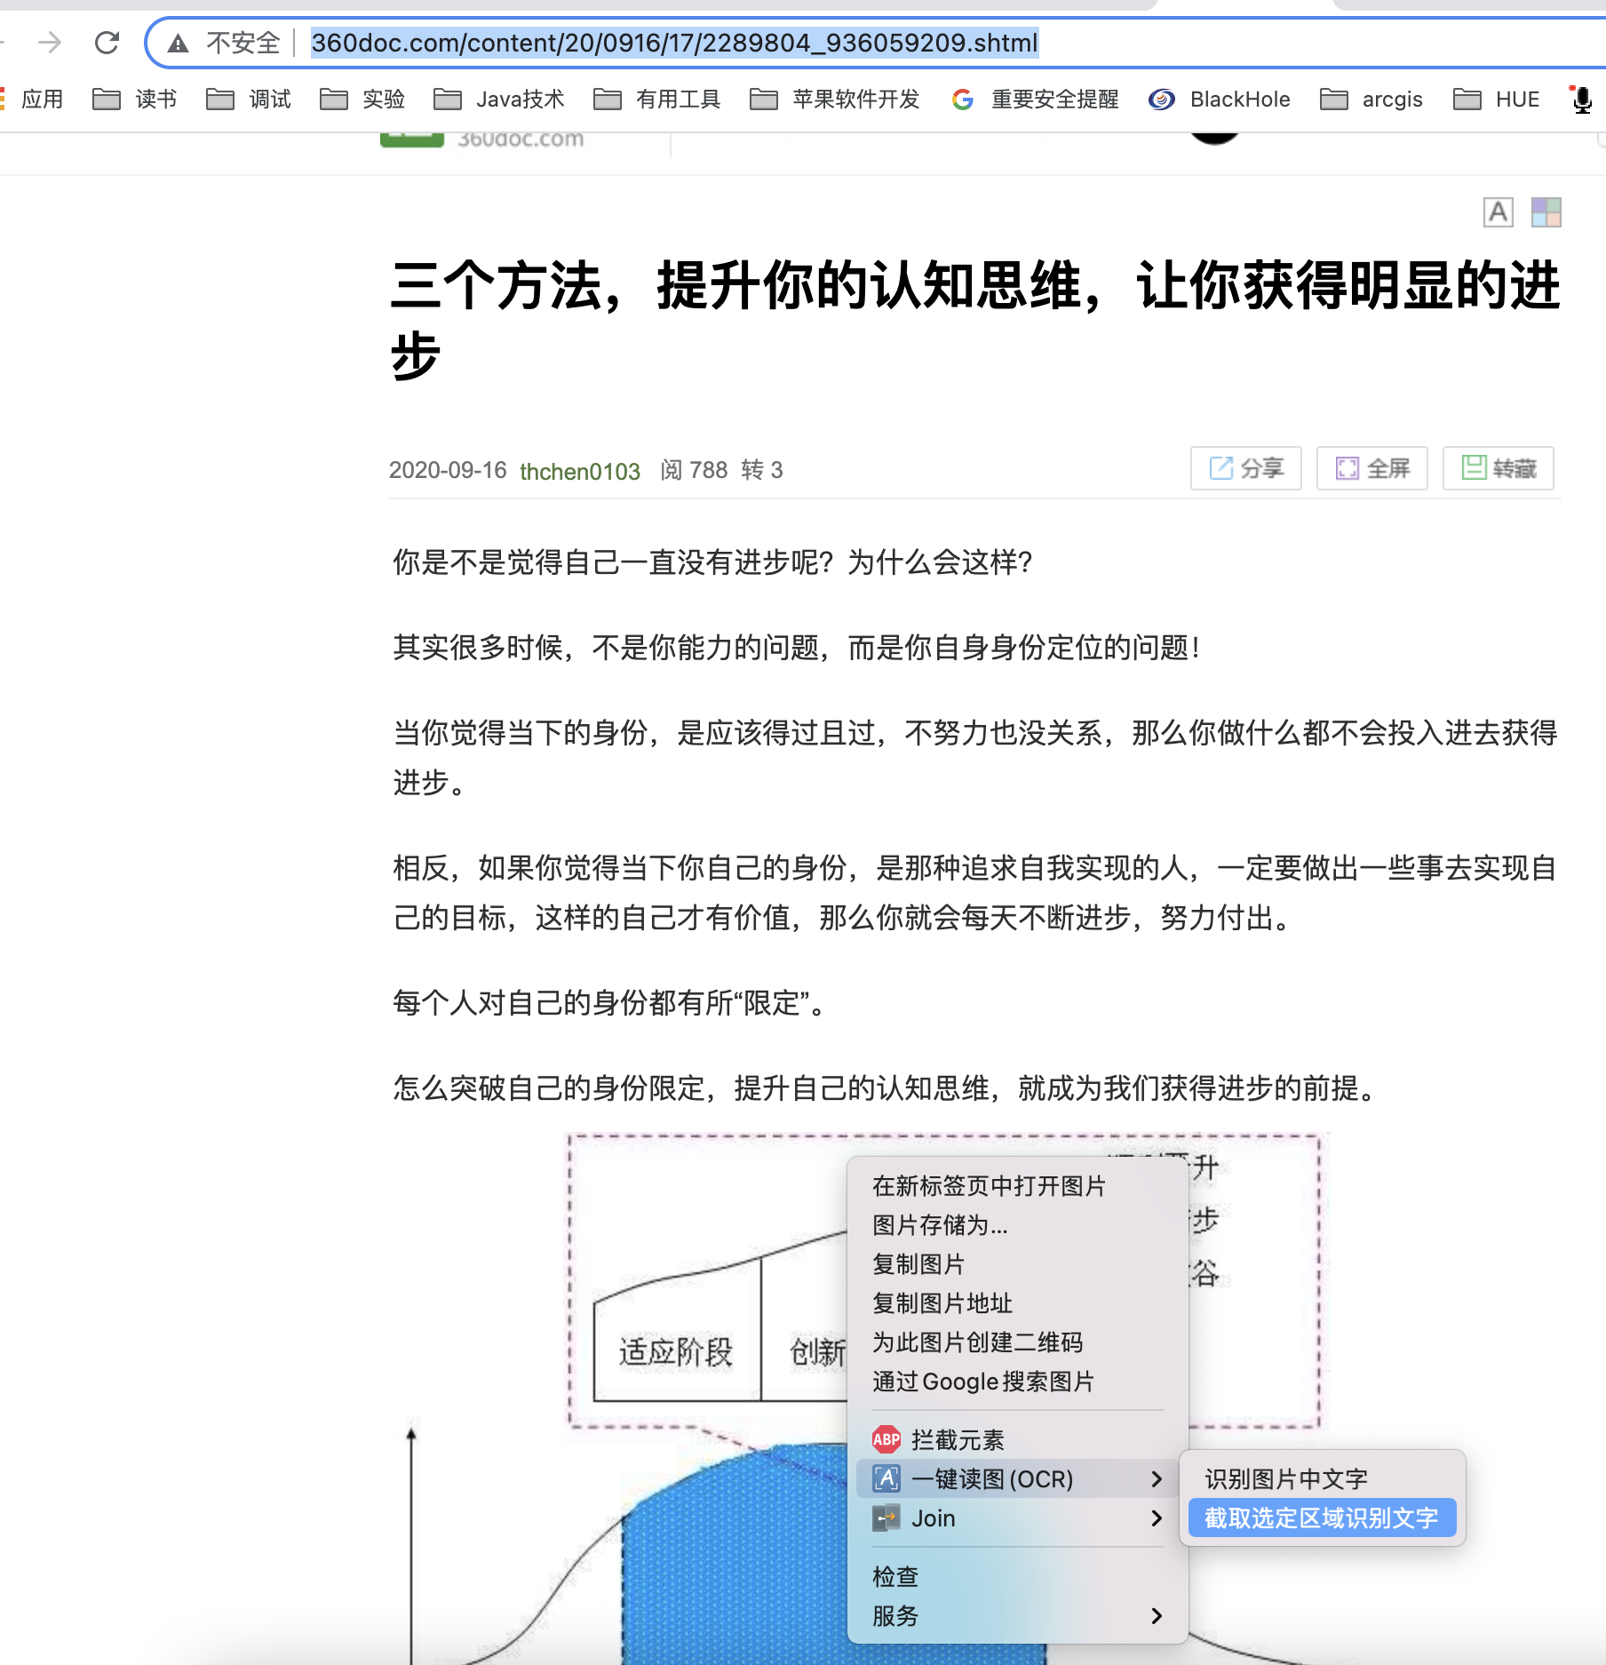
Task: Click the browser back navigation arrow
Action: [x=4, y=42]
